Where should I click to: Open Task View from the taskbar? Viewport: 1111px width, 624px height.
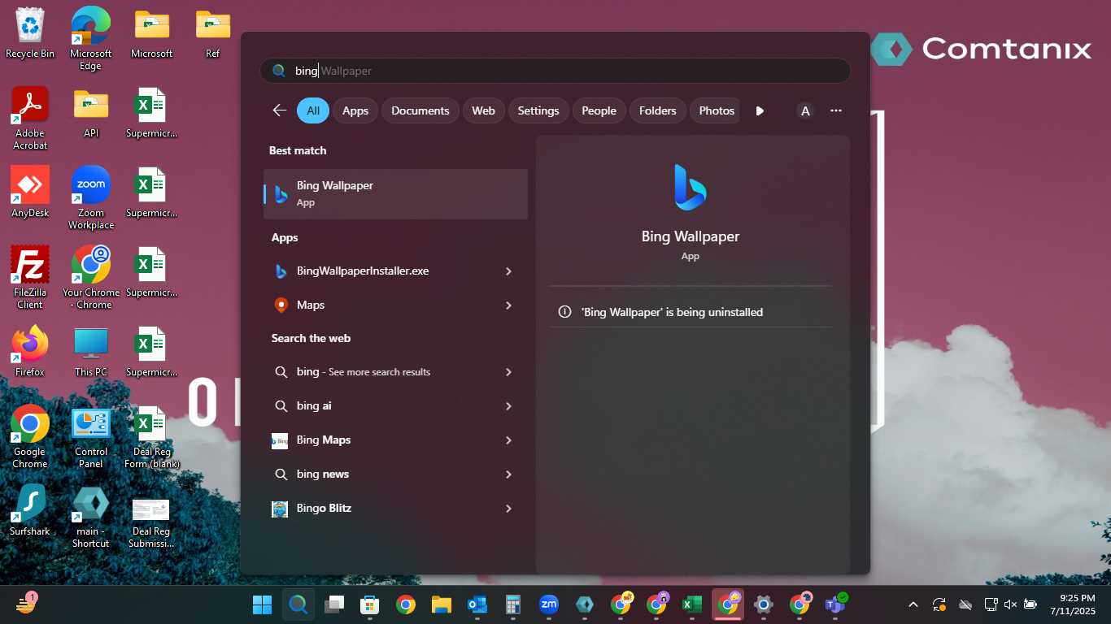334,604
